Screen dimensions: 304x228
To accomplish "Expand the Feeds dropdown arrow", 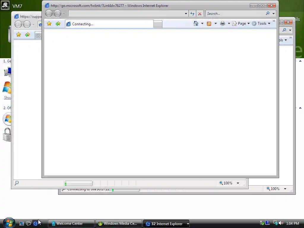I will pyautogui.click(x=216, y=23).
